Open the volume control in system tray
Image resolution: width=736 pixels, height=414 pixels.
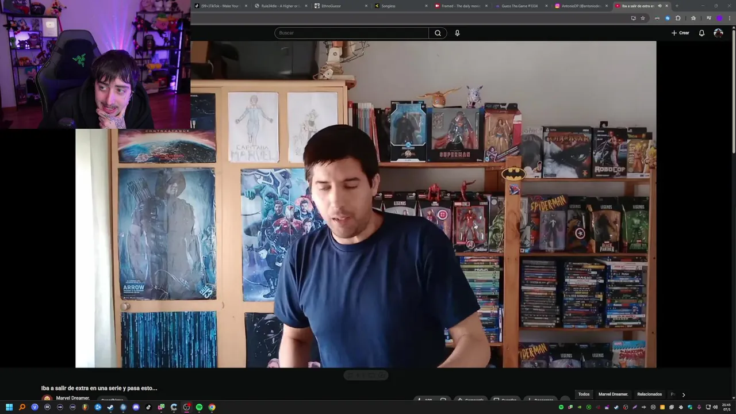[x=715, y=407]
